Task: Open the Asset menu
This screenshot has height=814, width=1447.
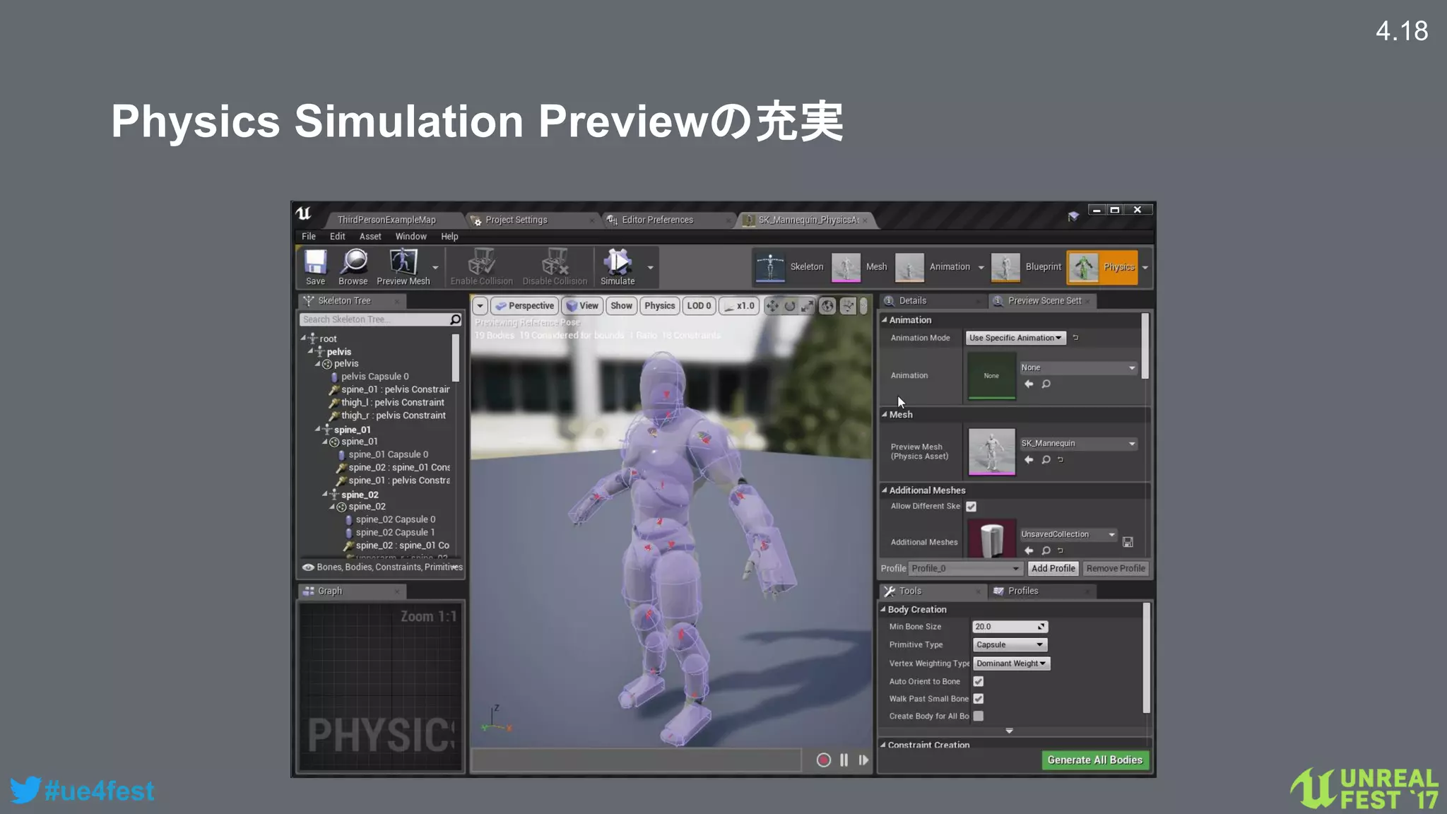Action: tap(370, 236)
